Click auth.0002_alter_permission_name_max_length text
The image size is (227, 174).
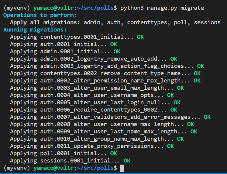pyautogui.click(x=115, y=81)
